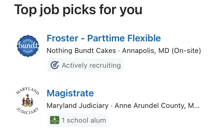Screen dimensions: 218x140
Task: Select the Maryland Judiciary company name text
Action: (x=77, y=106)
